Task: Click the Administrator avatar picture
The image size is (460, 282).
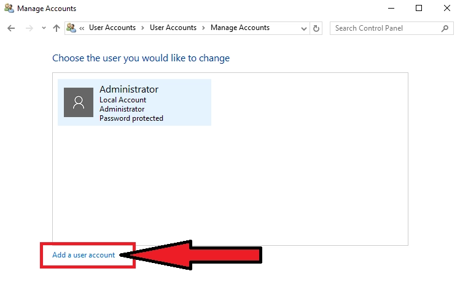Action: 79,102
